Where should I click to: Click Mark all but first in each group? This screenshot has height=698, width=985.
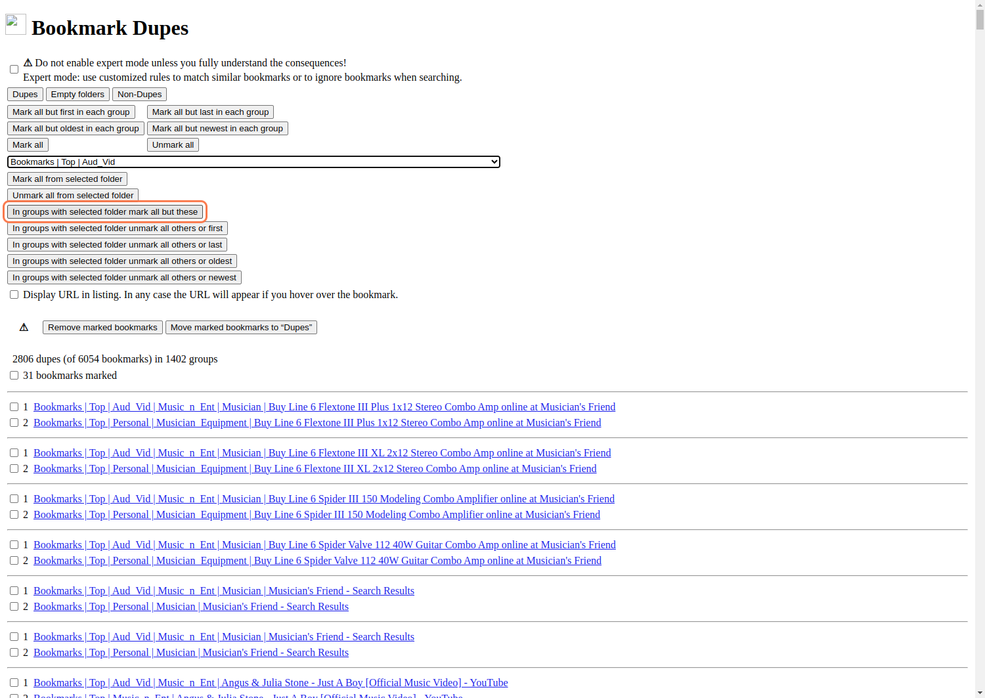71,112
